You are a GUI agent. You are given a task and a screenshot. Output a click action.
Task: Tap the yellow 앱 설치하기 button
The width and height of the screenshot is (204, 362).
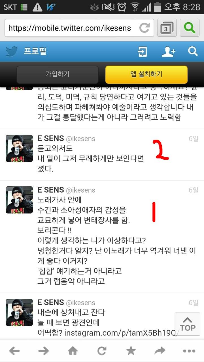(146, 74)
